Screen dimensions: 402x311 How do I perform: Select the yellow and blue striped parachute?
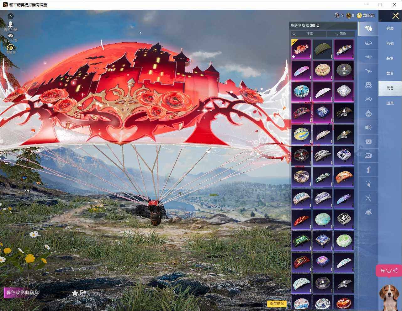[x=301, y=134]
